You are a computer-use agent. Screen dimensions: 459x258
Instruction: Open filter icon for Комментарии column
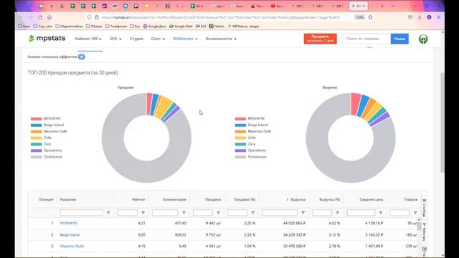coord(184,213)
